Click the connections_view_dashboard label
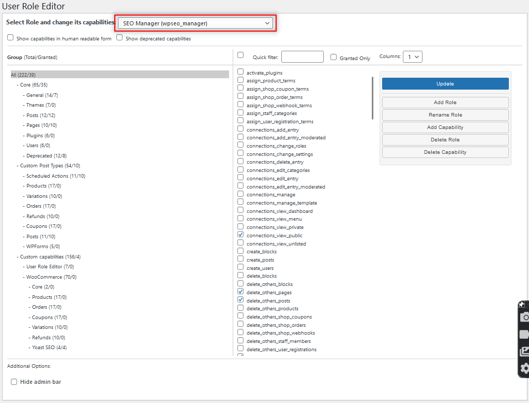The image size is (529, 403). [x=280, y=211]
